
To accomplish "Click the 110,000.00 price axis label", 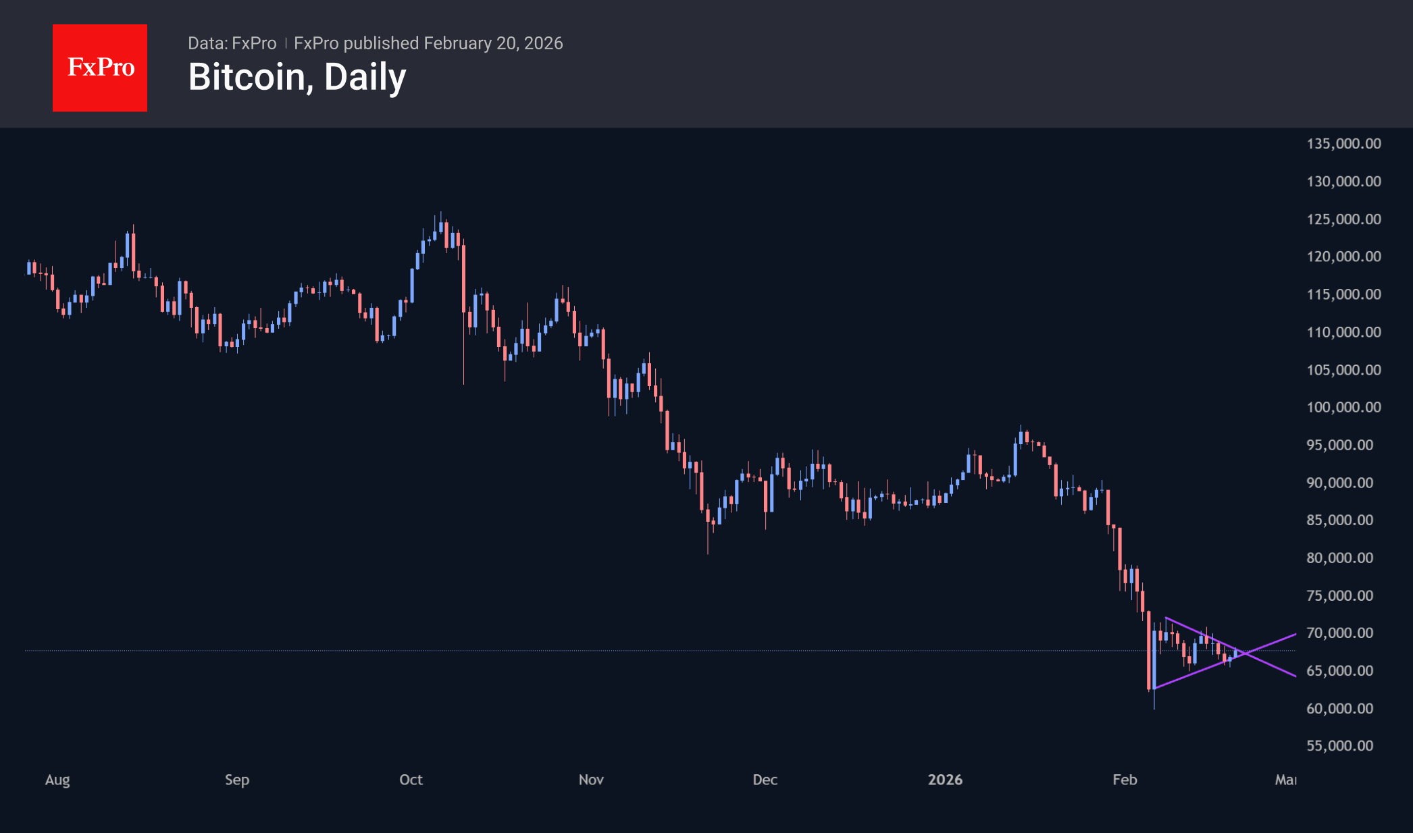I will [1343, 332].
